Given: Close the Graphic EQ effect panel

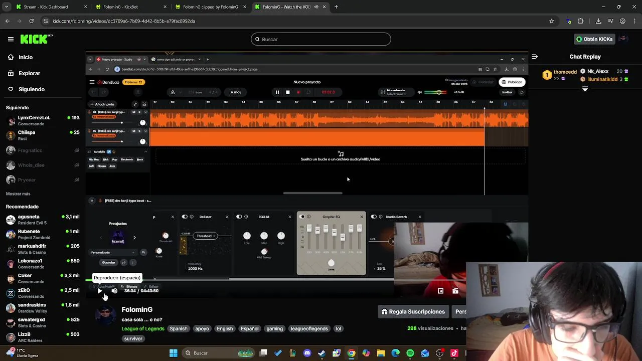Looking at the screenshot, I should pyautogui.click(x=362, y=217).
